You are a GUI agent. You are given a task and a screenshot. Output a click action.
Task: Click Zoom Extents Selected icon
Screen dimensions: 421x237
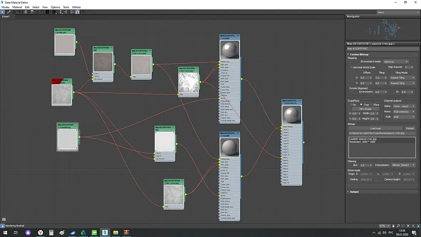pos(414,226)
